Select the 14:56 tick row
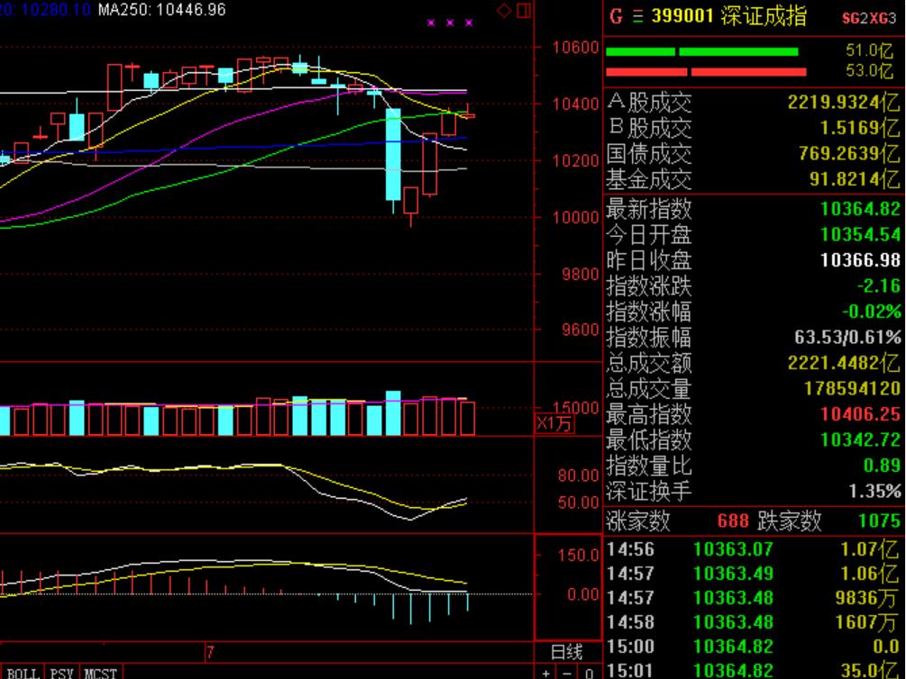 tap(754, 549)
